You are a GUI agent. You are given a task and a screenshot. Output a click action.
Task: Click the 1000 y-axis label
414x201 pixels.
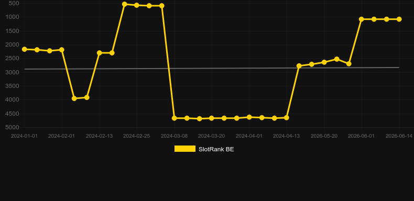tap(12, 17)
